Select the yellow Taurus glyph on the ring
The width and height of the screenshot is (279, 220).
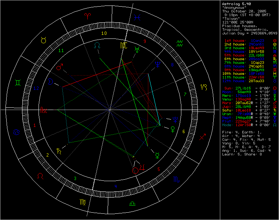click(44, 40)
